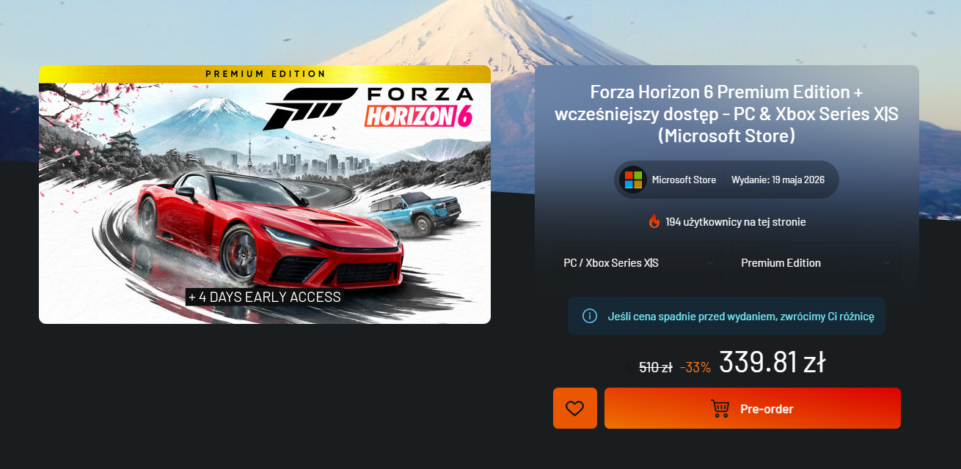Add the game to wishlist via heart icon
The height and width of the screenshot is (469, 961).
tap(574, 408)
